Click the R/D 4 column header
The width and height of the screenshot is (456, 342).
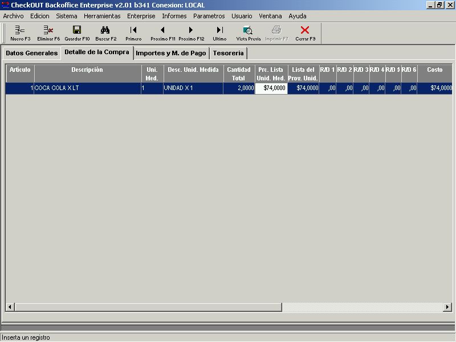(377, 74)
